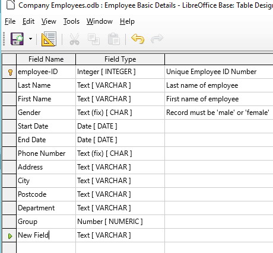The height and width of the screenshot is (253, 273).
Task: Open field type of Gender row
Action: (x=120, y=113)
